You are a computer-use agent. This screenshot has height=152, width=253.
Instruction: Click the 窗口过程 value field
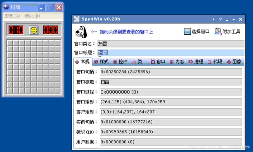coord(171,92)
